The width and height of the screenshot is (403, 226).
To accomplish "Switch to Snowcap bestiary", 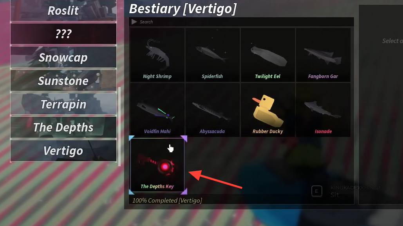I will point(63,57).
